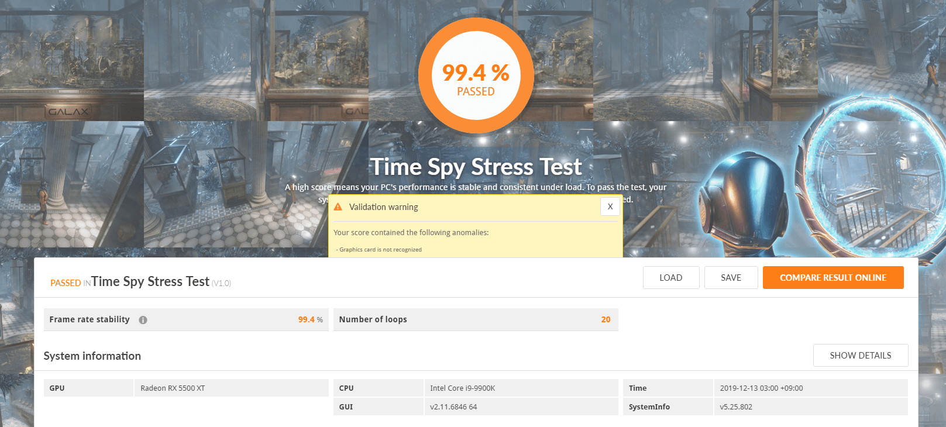The width and height of the screenshot is (946, 427).
Task: Click the validation warning triangle icon
Action: (338, 207)
